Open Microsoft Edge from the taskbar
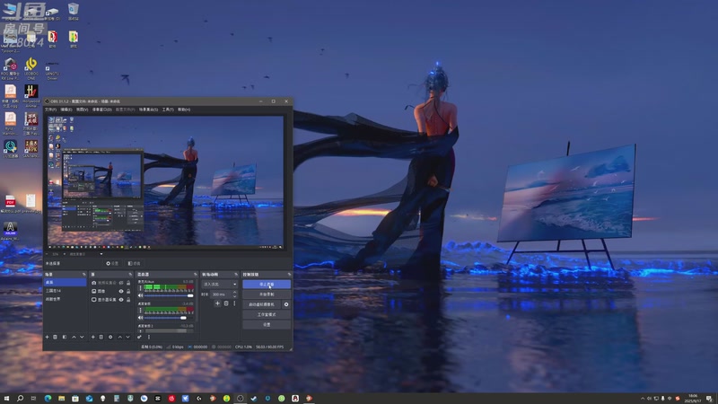Image resolution: width=718 pixels, height=404 pixels. click(48, 398)
